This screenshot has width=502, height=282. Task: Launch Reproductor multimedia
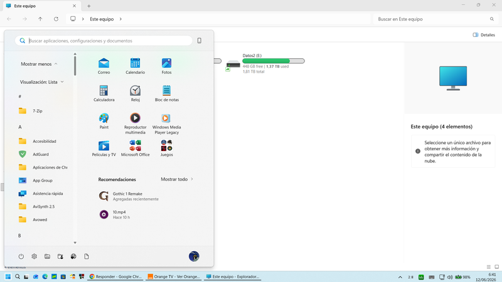coord(135,123)
